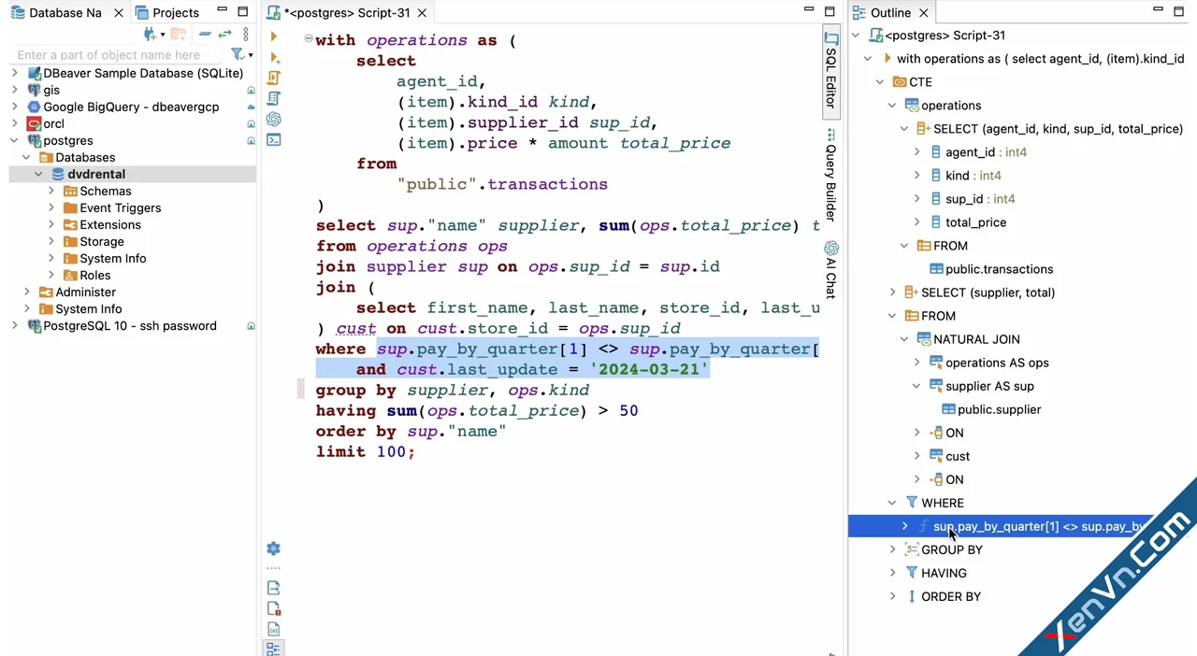Click the show output file arrow icon
The image size is (1197, 656).
tap(273, 588)
